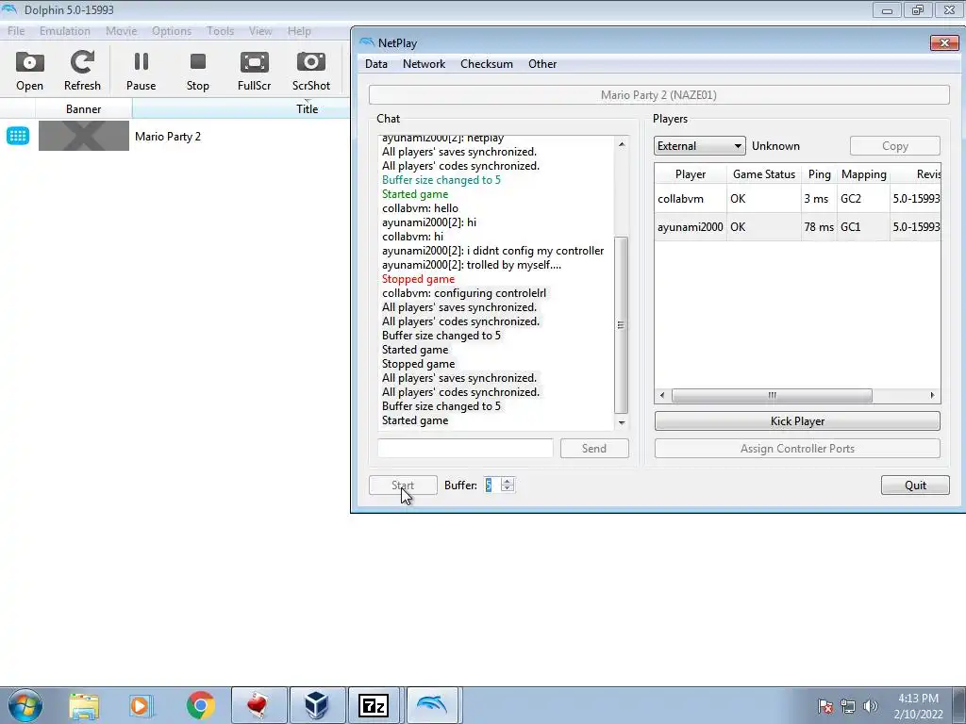The width and height of the screenshot is (966, 724).
Task: Click the Mario Party 2 title in game list
Action: click(x=168, y=137)
